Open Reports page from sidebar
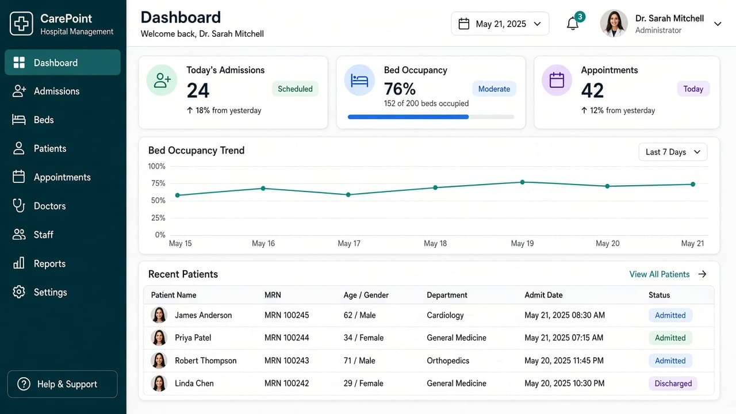This screenshot has width=736, height=414. (63, 263)
